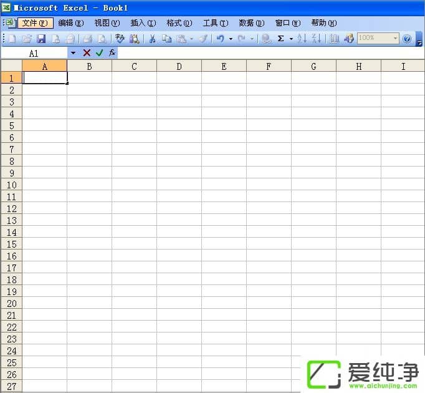This screenshot has width=425, height=393.
Task: Select row 17 header
Action: 11,268
